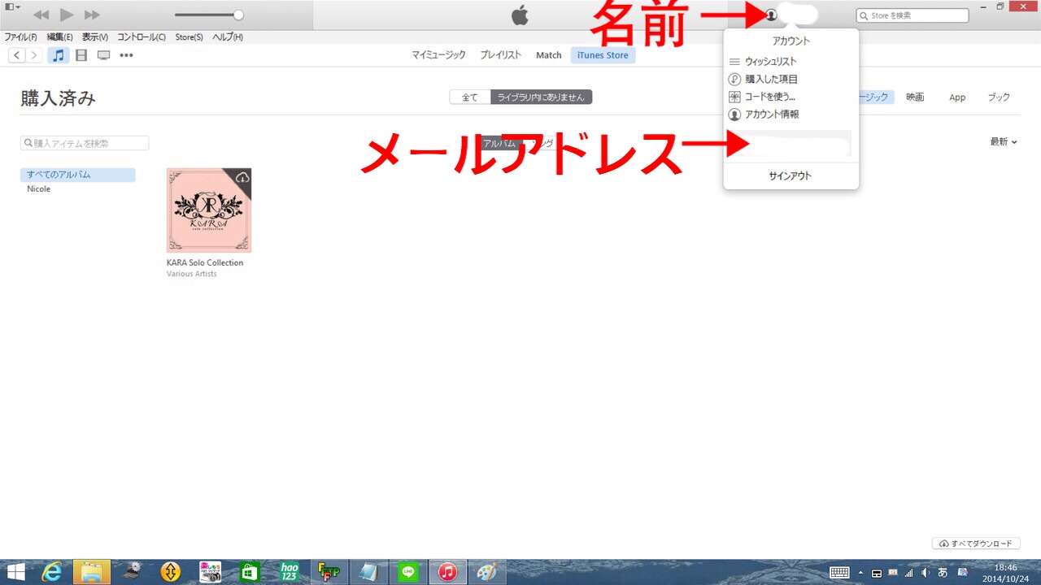Screen dimensions: 1041x585
Task: Download album via cloud icon on cover
Action: click(242, 177)
